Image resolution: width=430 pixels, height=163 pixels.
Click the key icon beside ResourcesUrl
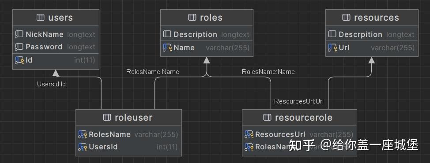[x=249, y=134]
